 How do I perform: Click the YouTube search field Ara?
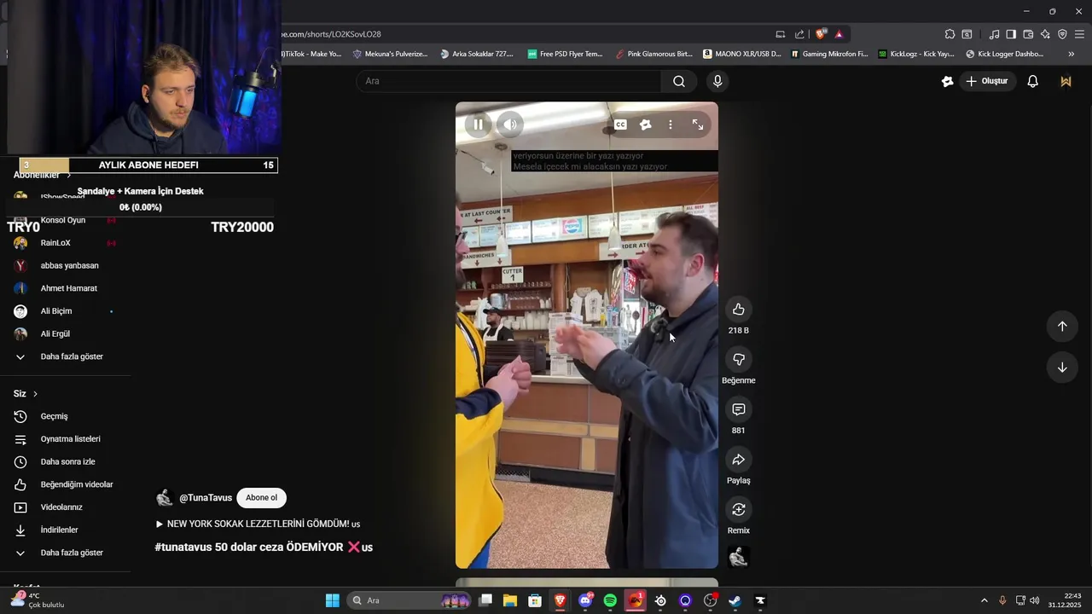tap(508, 81)
